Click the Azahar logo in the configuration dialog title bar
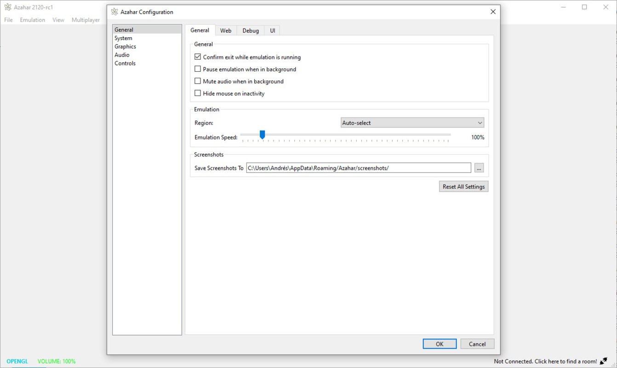This screenshot has width=617, height=368. tap(114, 11)
